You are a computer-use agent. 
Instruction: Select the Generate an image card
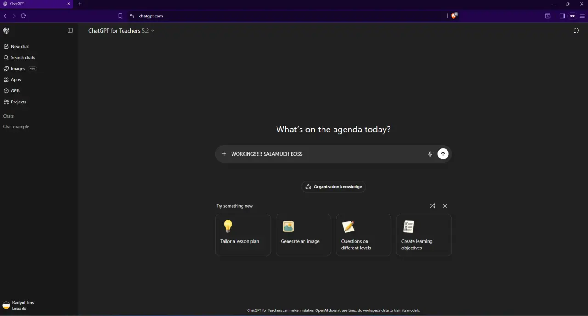tap(303, 235)
